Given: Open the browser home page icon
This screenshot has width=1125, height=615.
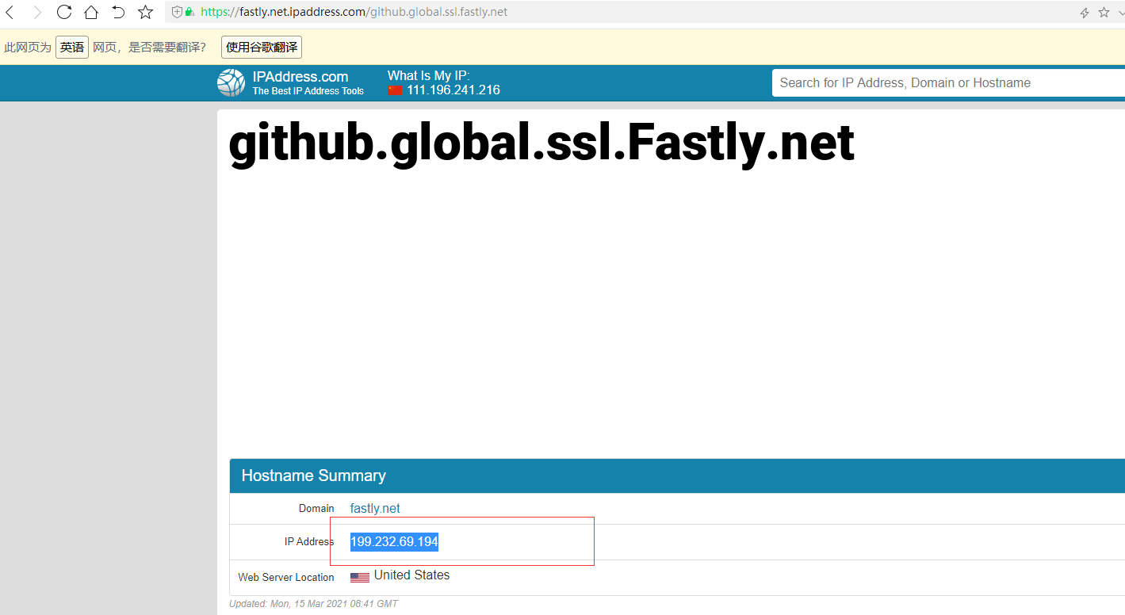Looking at the screenshot, I should (91, 12).
